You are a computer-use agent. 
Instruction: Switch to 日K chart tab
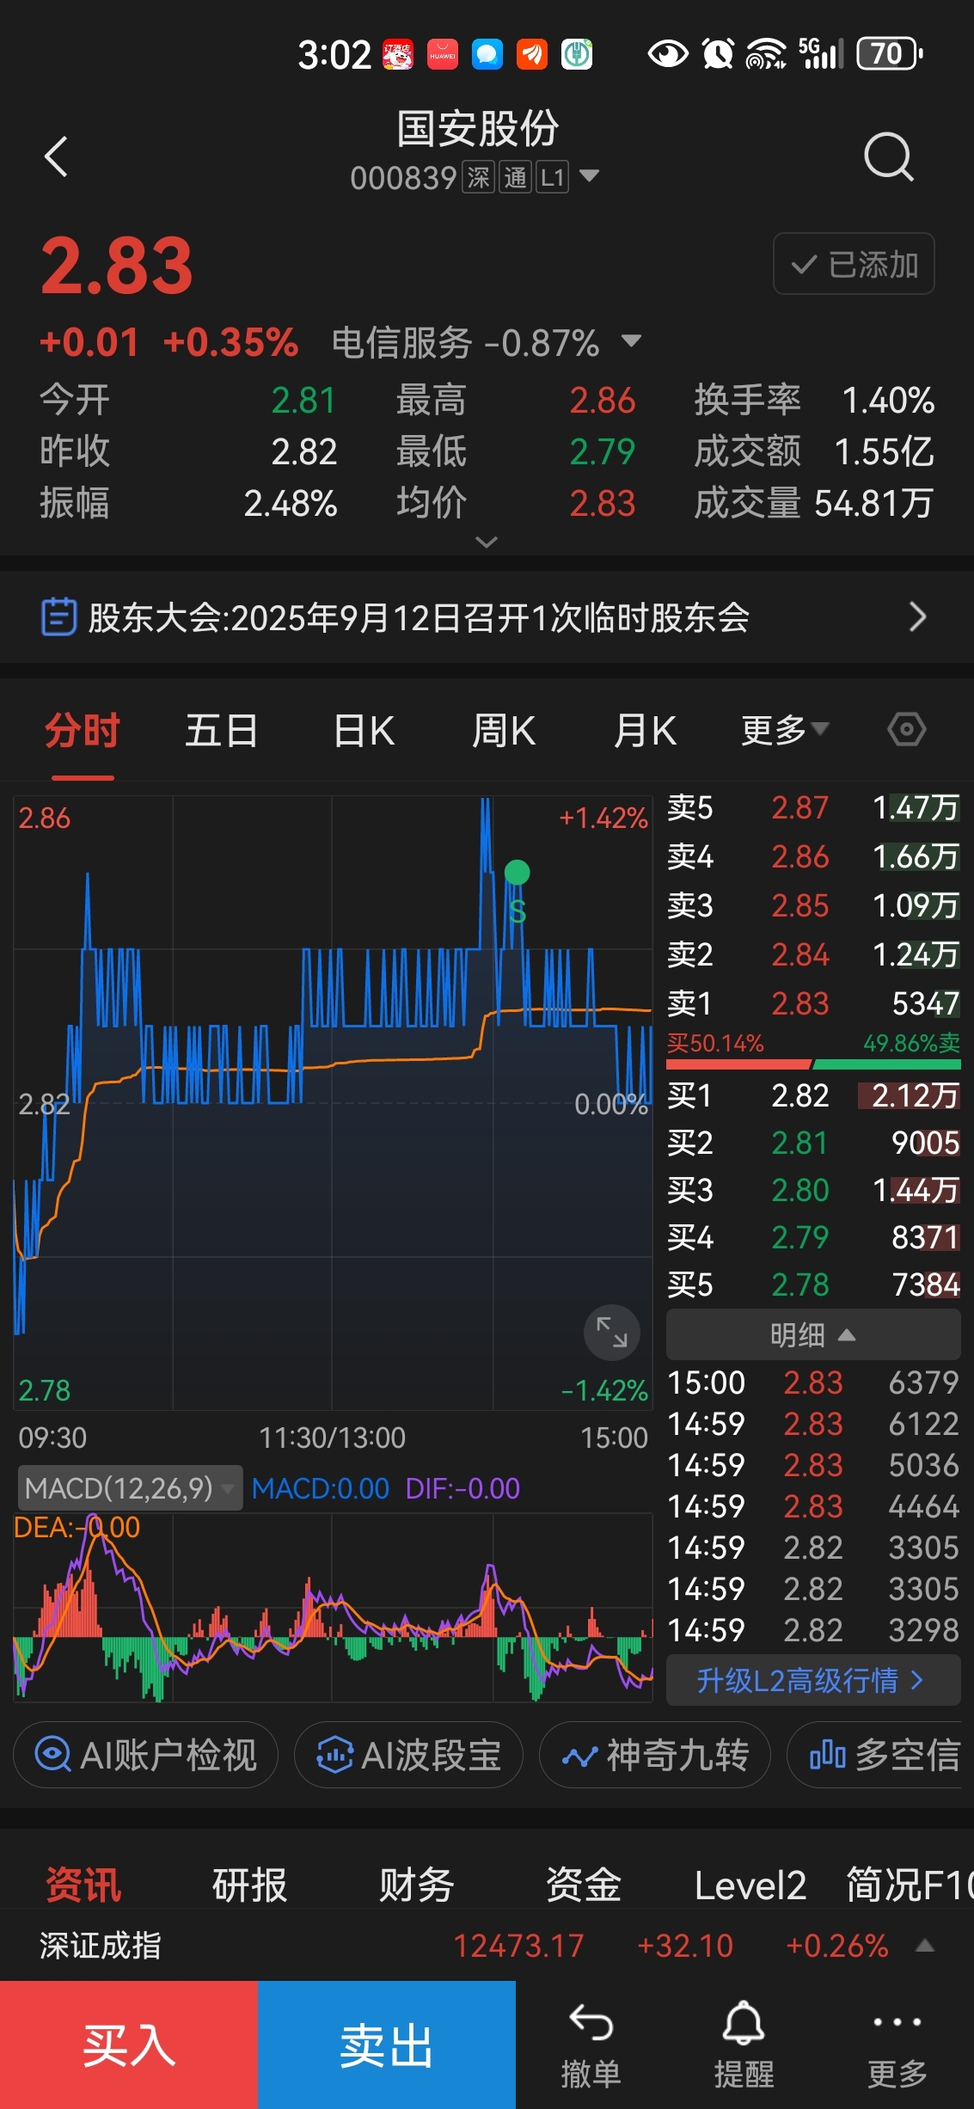364,731
